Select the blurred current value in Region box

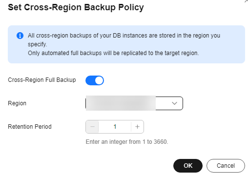[x=121, y=103]
